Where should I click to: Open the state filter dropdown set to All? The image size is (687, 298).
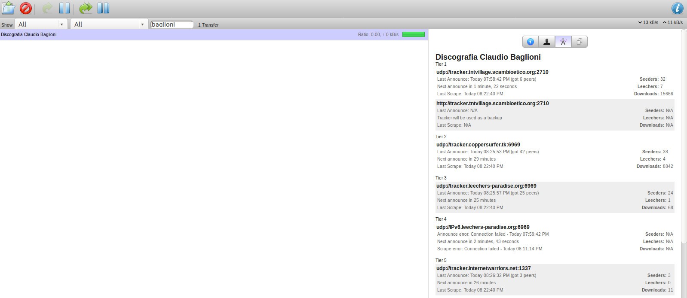(x=41, y=24)
